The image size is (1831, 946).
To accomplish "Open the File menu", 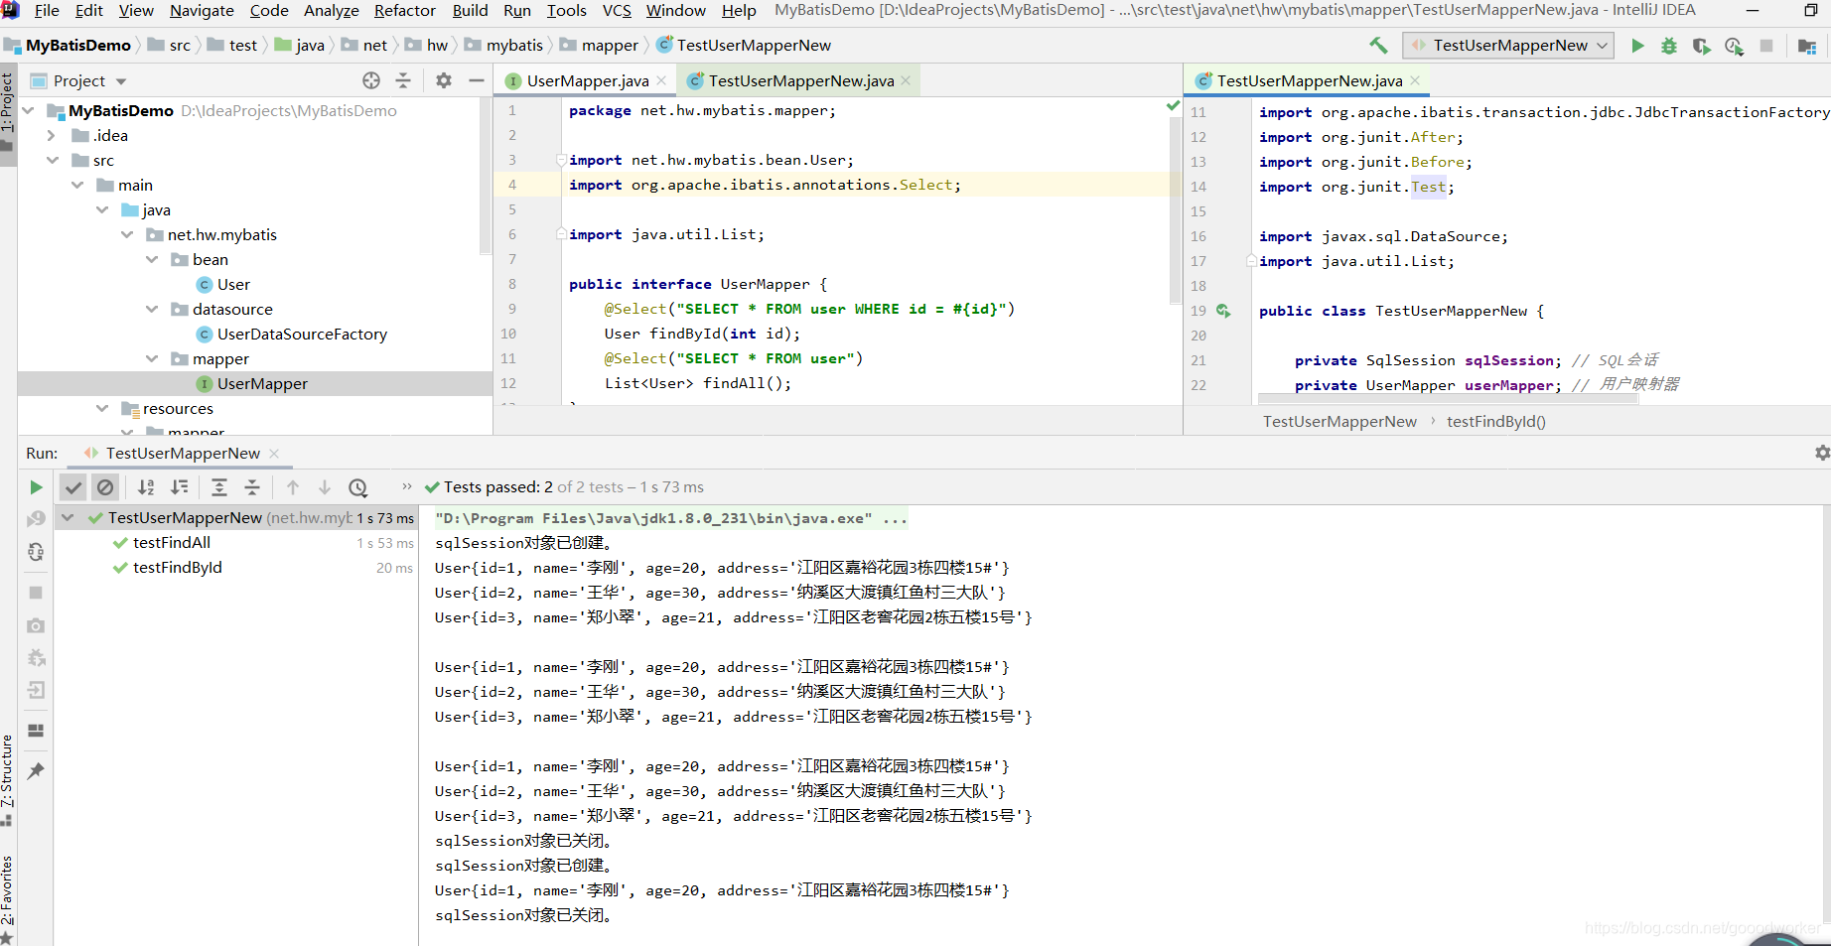I will click(x=47, y=11).
